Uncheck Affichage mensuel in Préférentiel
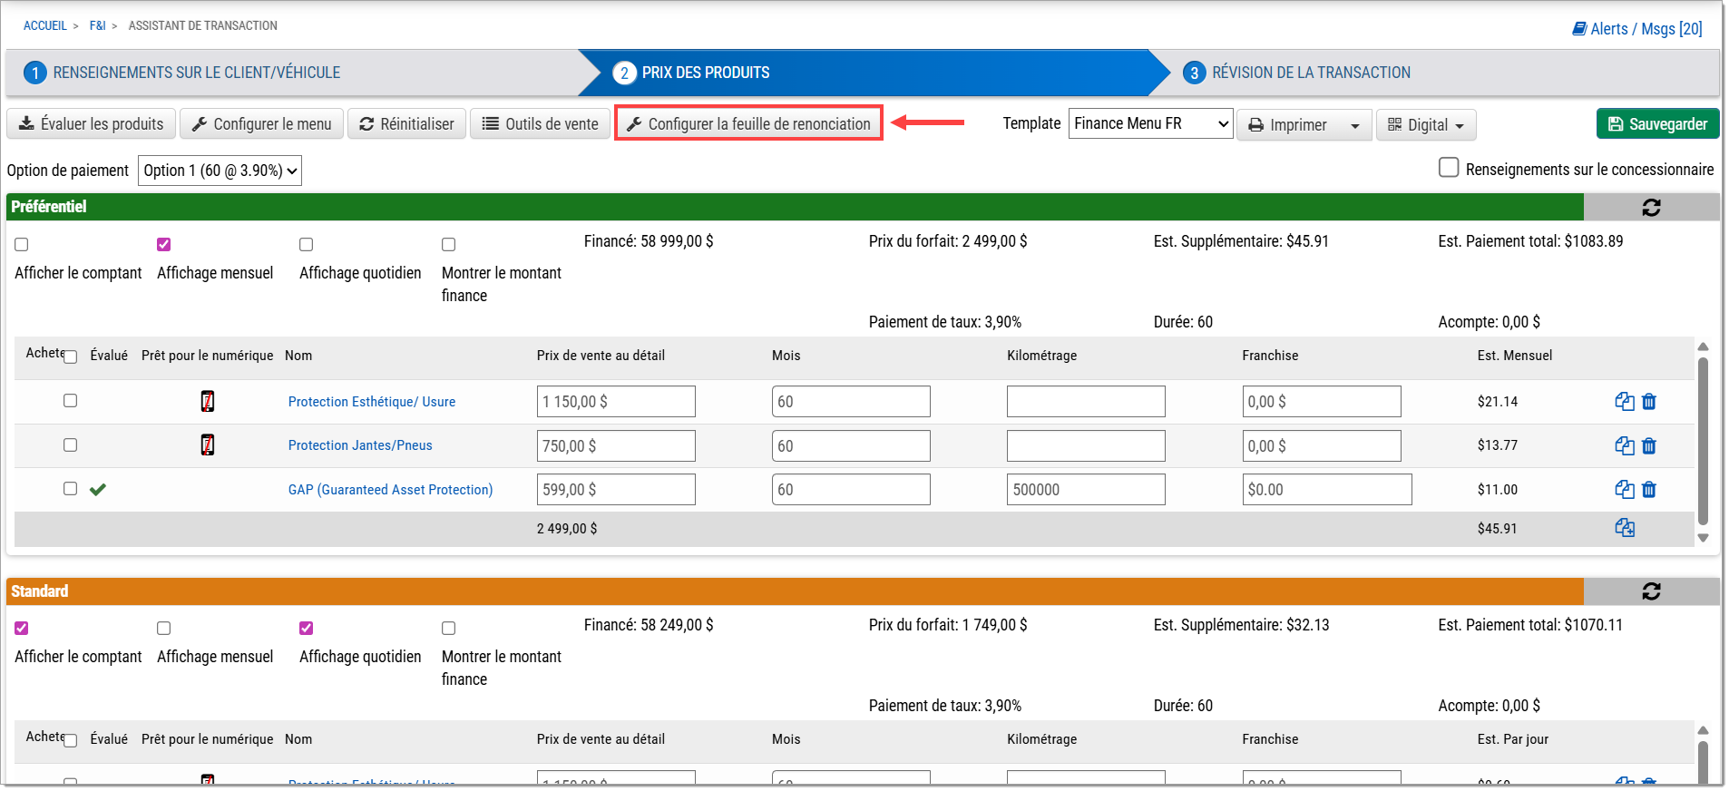1729x791 pixels. (164, 245)
